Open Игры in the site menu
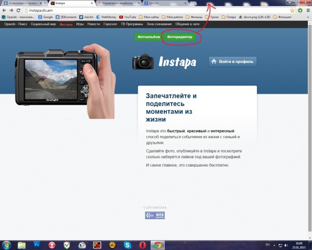The width and height of the screenshot is (312, 250). coord(80,24)
